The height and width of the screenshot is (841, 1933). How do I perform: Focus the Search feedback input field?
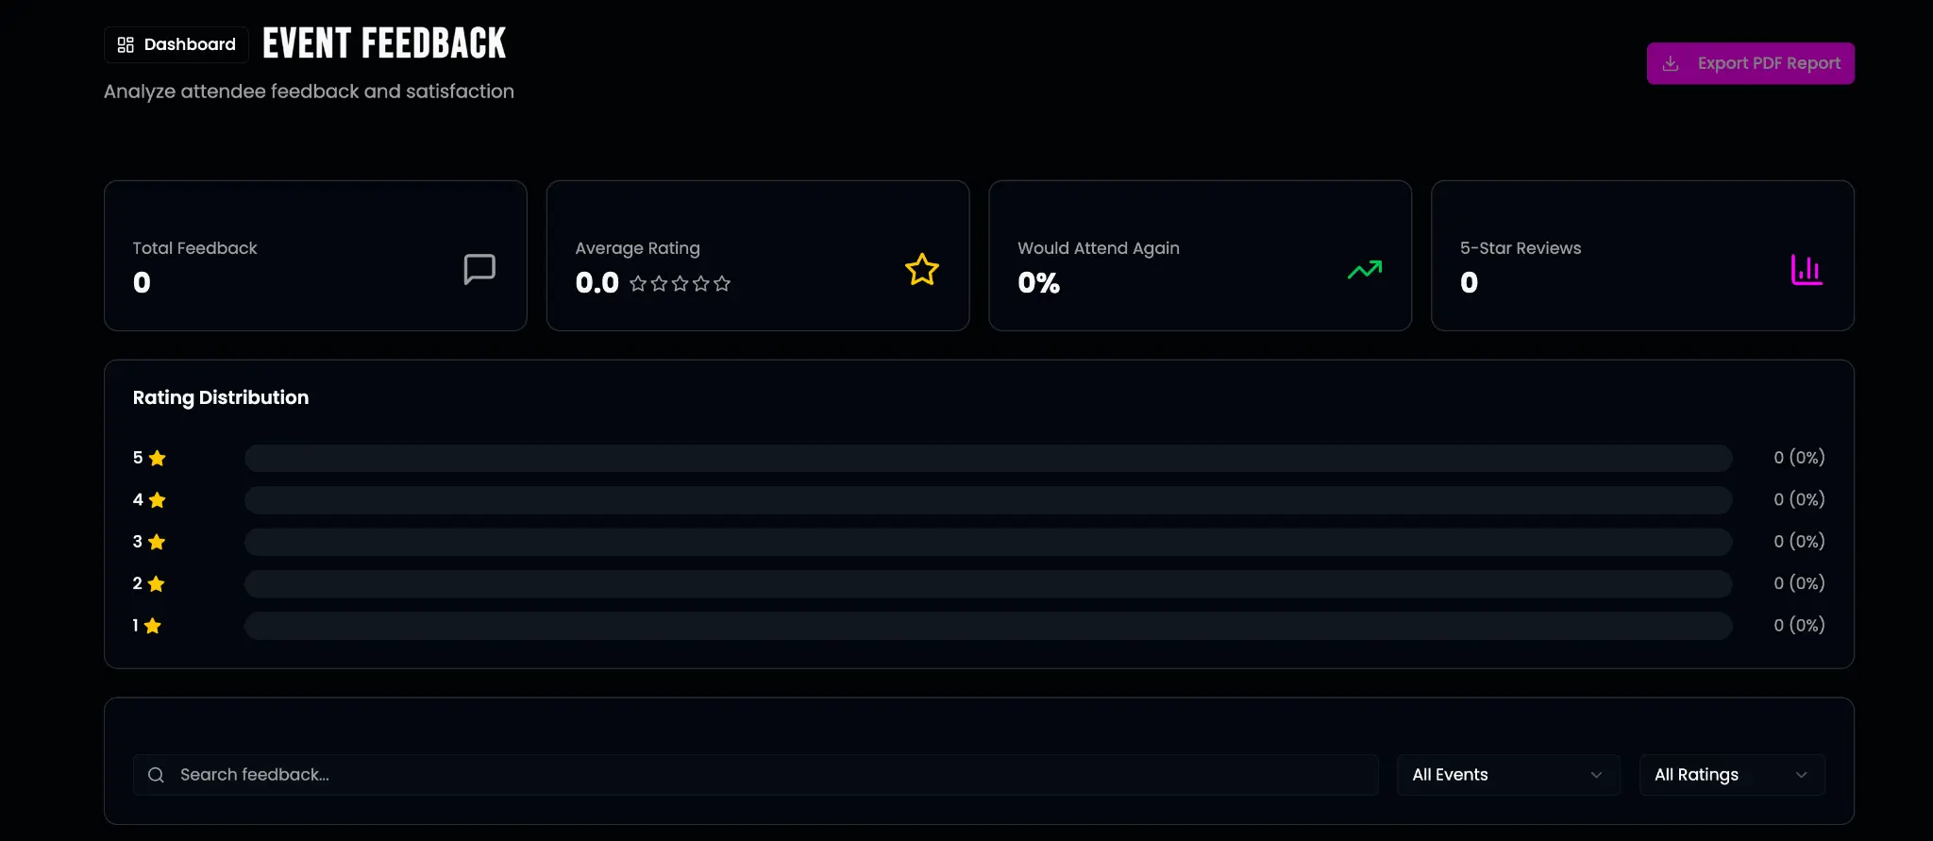pyautogui.click(x=756, y=775)
